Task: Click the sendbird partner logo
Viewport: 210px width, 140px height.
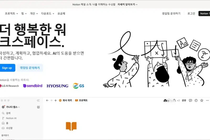Action: [x=33, y=86]
